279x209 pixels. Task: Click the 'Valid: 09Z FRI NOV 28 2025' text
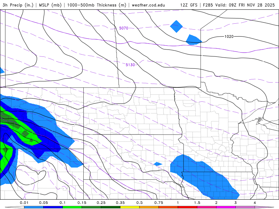(x=245, y=5)
